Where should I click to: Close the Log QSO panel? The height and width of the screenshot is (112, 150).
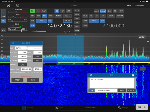(12, 43)
